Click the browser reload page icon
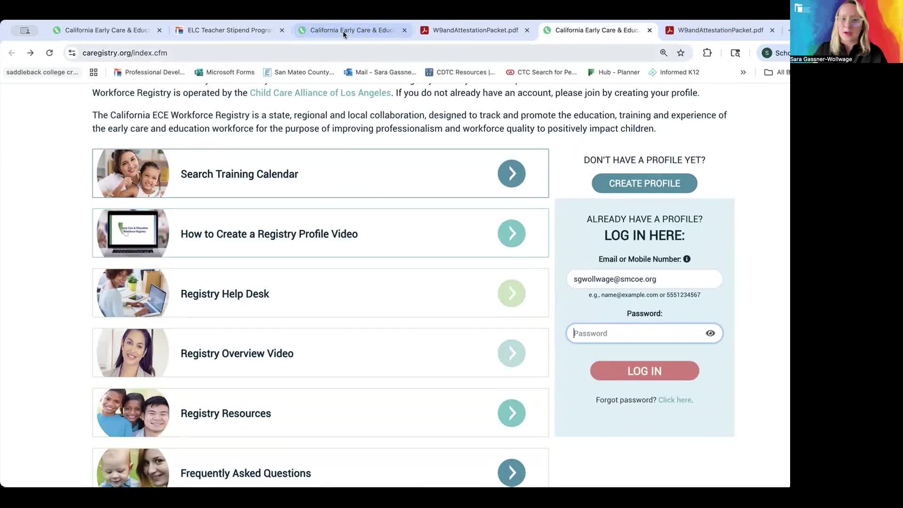This screenshot has height=508, width=903. [49, 53]
